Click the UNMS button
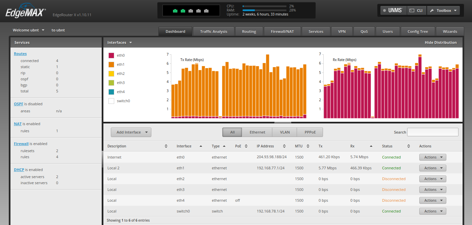 tap(394, 10)
